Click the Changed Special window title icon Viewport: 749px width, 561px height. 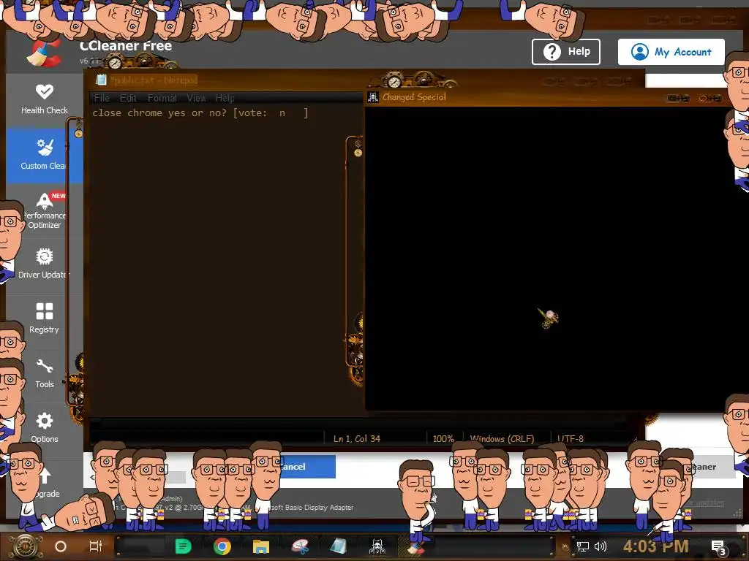(x=373, y=97)
